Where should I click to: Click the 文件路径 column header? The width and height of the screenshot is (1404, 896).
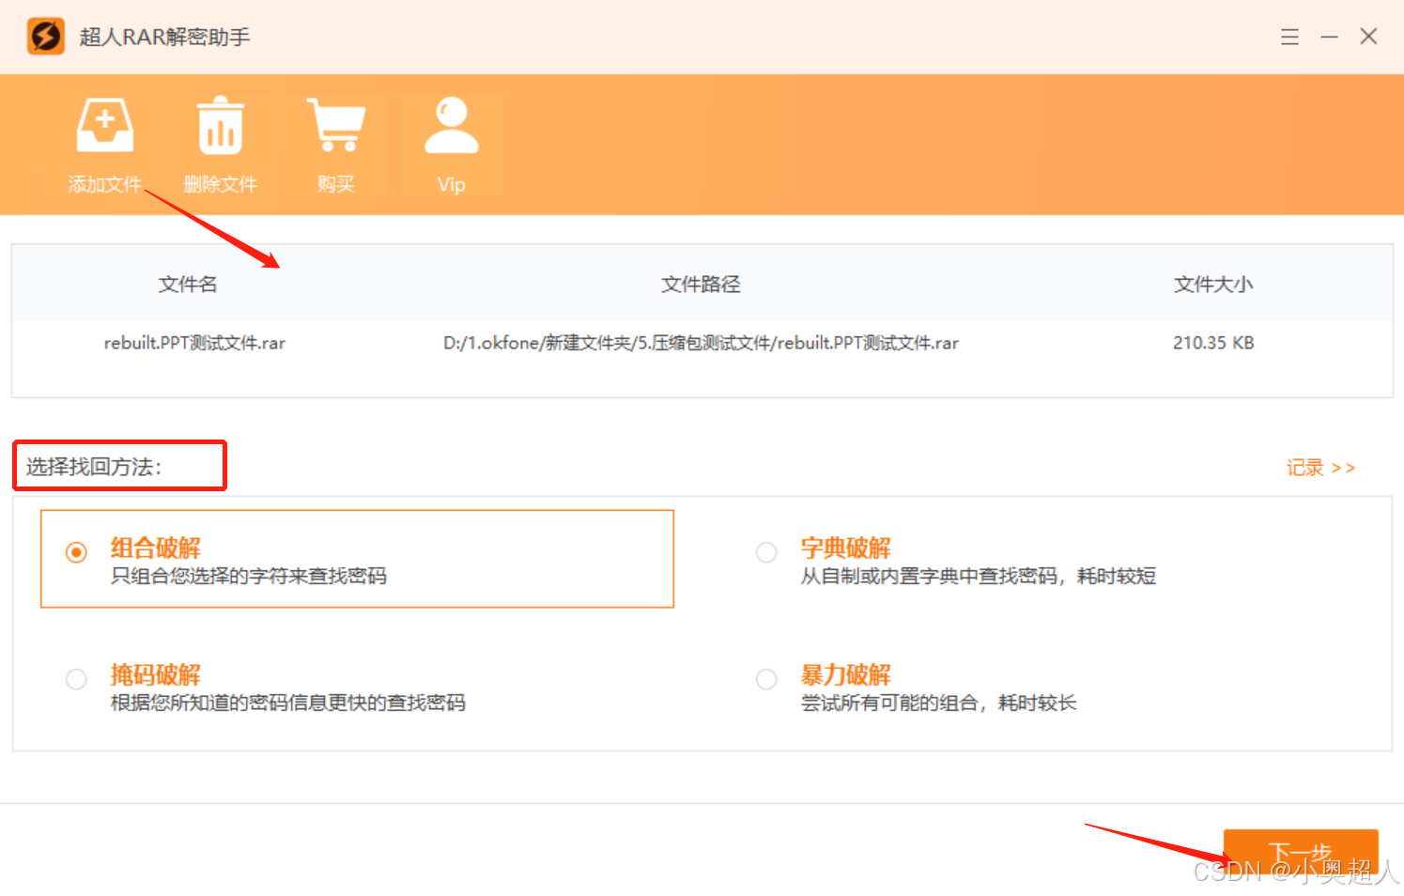[x=701, y=285]
